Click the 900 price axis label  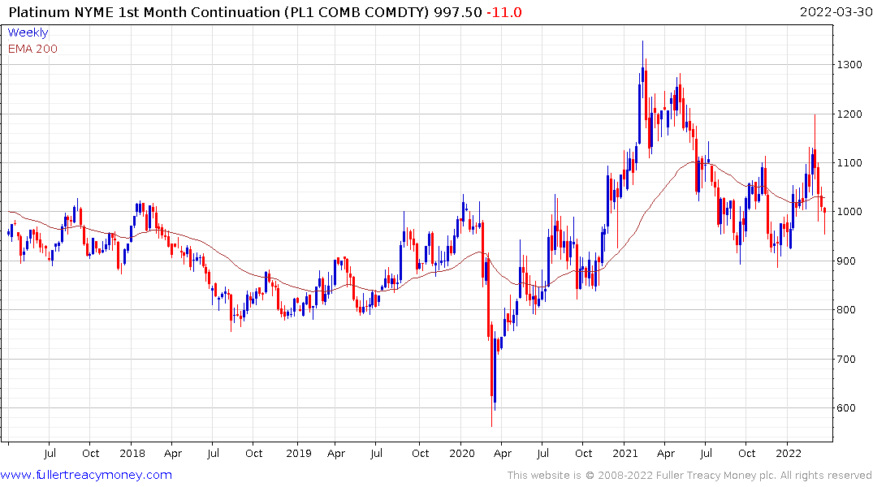(847, 261)
